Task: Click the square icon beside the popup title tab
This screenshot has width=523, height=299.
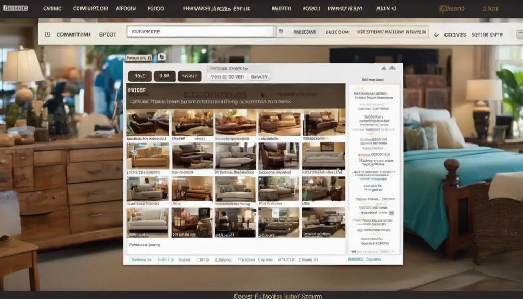Action: pyautogui.click(x=161, y=57)
